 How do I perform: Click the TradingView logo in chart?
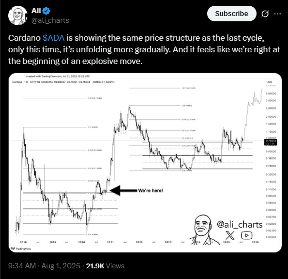21,248
